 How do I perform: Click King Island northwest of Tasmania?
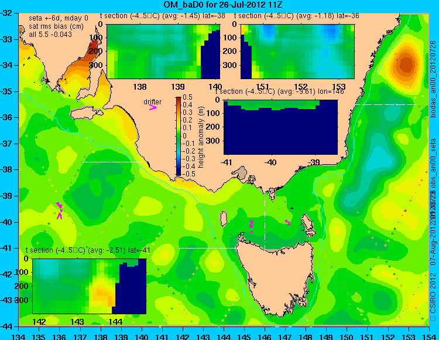pyautogui.click(x=223, y=219)
